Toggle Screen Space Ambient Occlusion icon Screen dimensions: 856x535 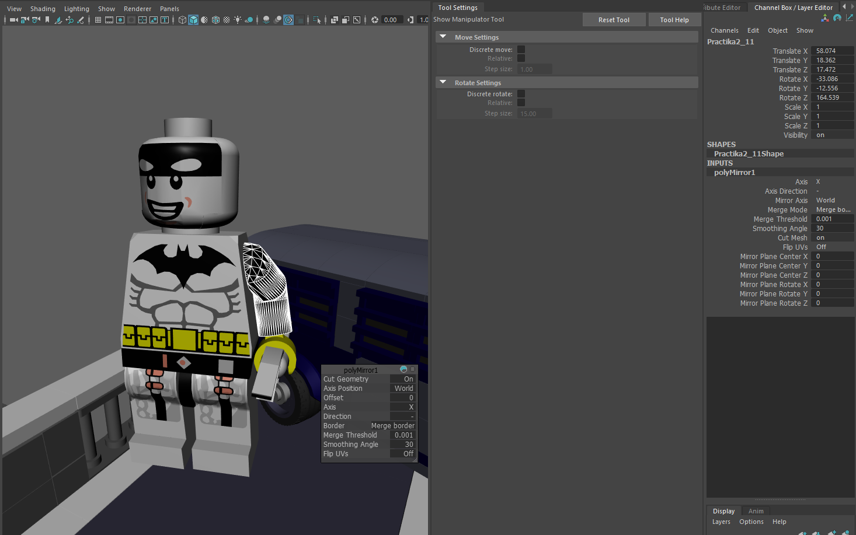pyautogui.click(x=266, y=20)
